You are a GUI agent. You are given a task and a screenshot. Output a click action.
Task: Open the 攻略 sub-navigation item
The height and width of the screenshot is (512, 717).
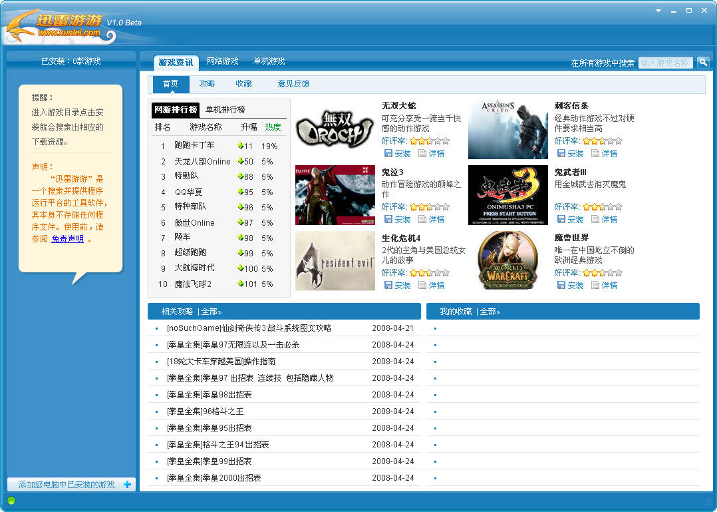pyautogui.click(x=207, y=84)
